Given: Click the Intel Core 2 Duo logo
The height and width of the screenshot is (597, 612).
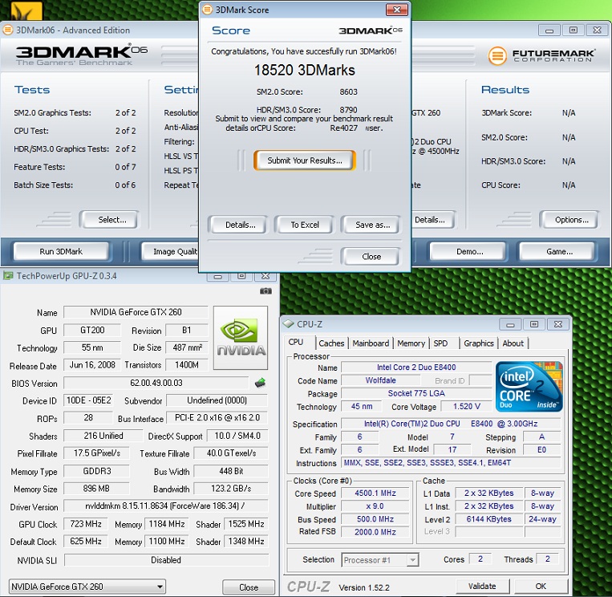Looking at the screenshot, I should tap(529, 386).
